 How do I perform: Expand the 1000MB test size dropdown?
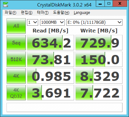(x=52, y=22)
